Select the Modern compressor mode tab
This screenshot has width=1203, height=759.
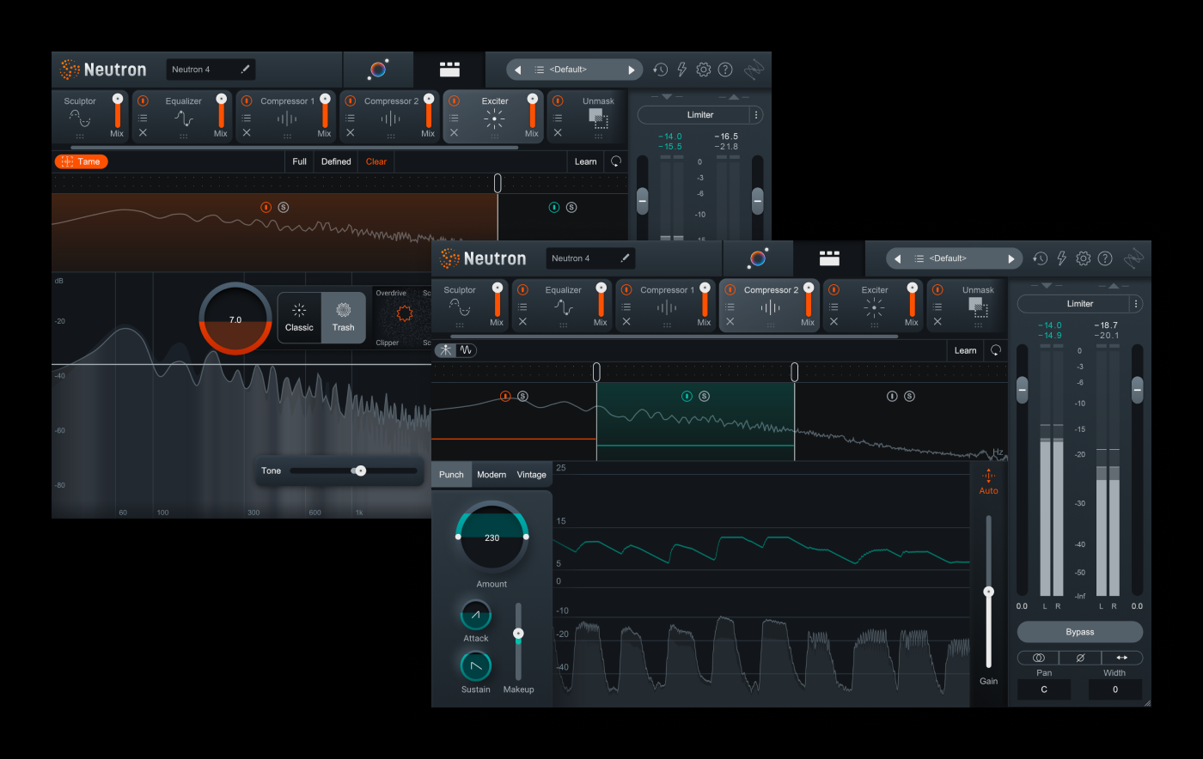coord(492,474)
